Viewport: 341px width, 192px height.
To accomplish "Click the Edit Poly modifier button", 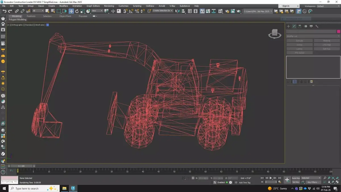I will pyautogui.click(x=327, y=49).
